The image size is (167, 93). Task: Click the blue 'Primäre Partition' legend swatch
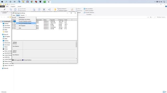(23, 60)
